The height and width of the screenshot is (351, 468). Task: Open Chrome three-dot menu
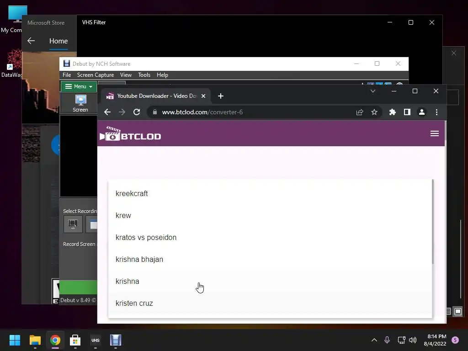(436, 112)
